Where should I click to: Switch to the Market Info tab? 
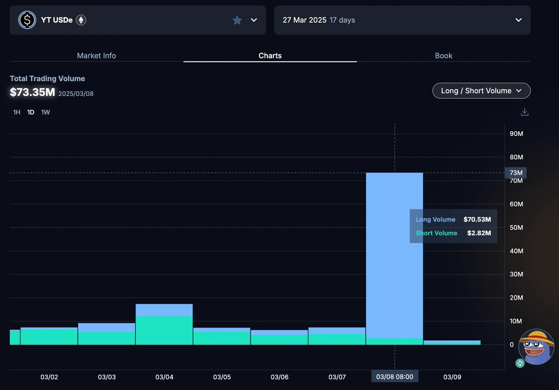pyautogui.click(x=96, y=56)
